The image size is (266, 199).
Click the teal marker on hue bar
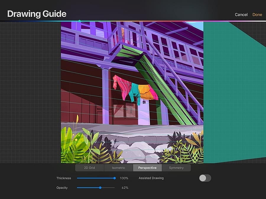pyautogui.click(x=80, y=21)
